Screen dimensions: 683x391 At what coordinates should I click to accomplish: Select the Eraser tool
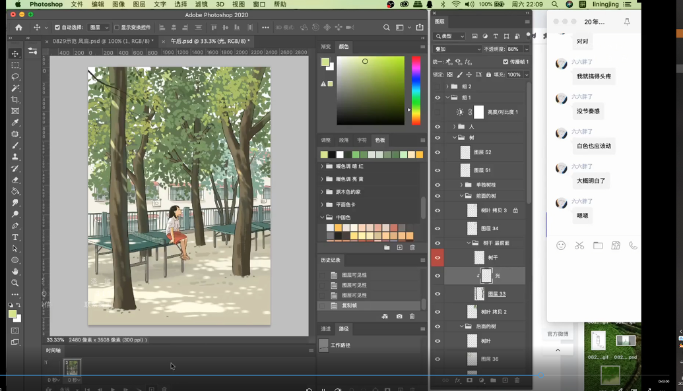click(x=15, y=180)
